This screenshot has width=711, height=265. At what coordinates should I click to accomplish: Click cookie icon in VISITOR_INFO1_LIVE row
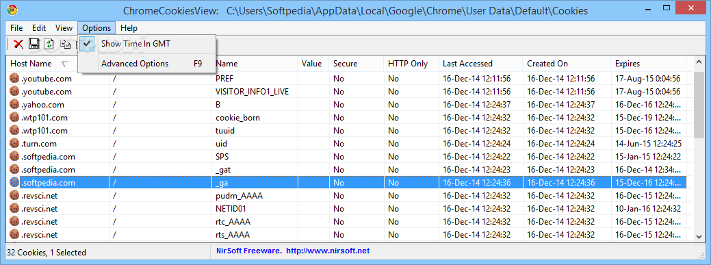(x=15, y=92)
